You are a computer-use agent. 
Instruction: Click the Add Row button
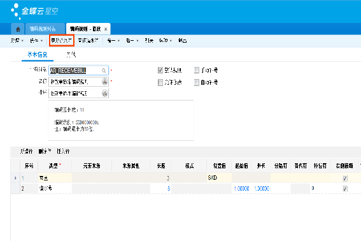click(x=26, y=151)
